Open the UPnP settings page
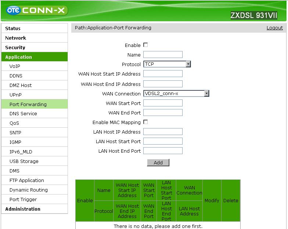Viewport: 288px width, 229px height. point(35,95)
